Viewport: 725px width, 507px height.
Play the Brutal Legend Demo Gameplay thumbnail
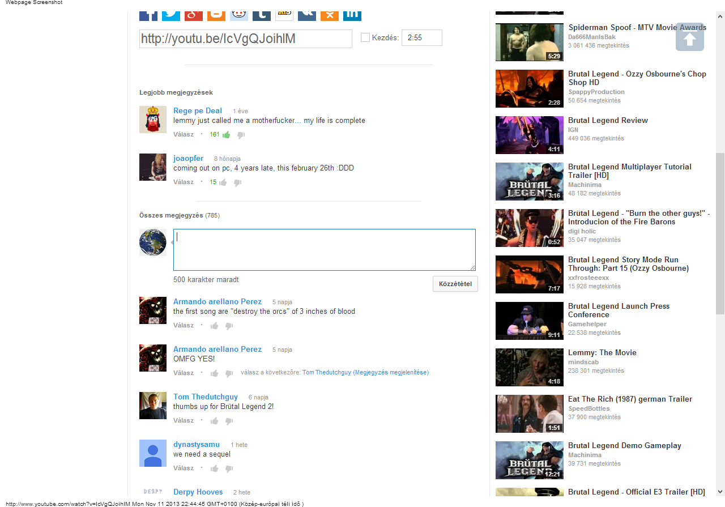pyautogui.click(x=530, y=460)
